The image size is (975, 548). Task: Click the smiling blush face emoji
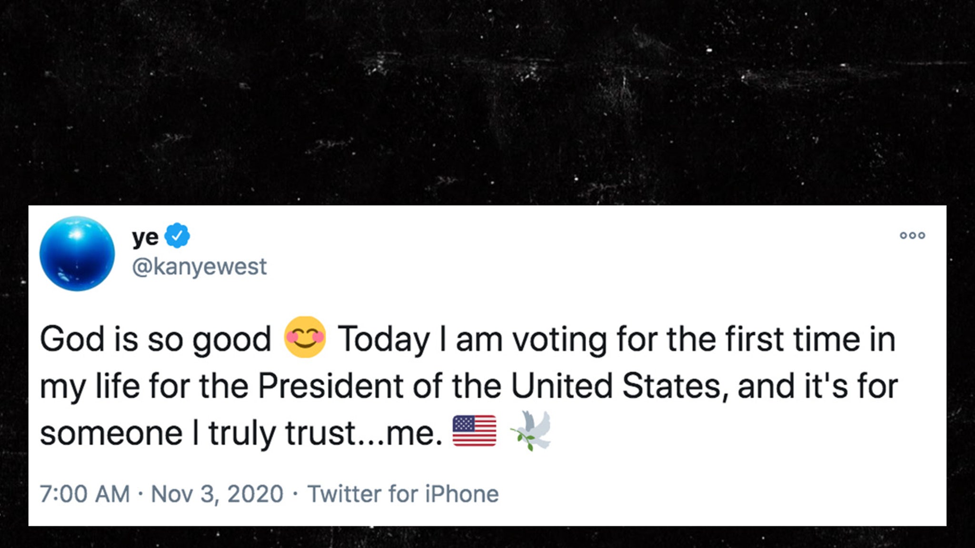click(305, 337)
